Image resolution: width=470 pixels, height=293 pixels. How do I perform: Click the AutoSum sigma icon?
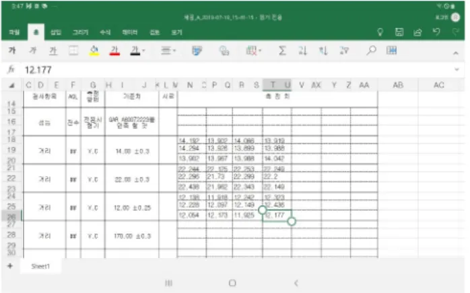pyautogui.click(x=281, y=50)
